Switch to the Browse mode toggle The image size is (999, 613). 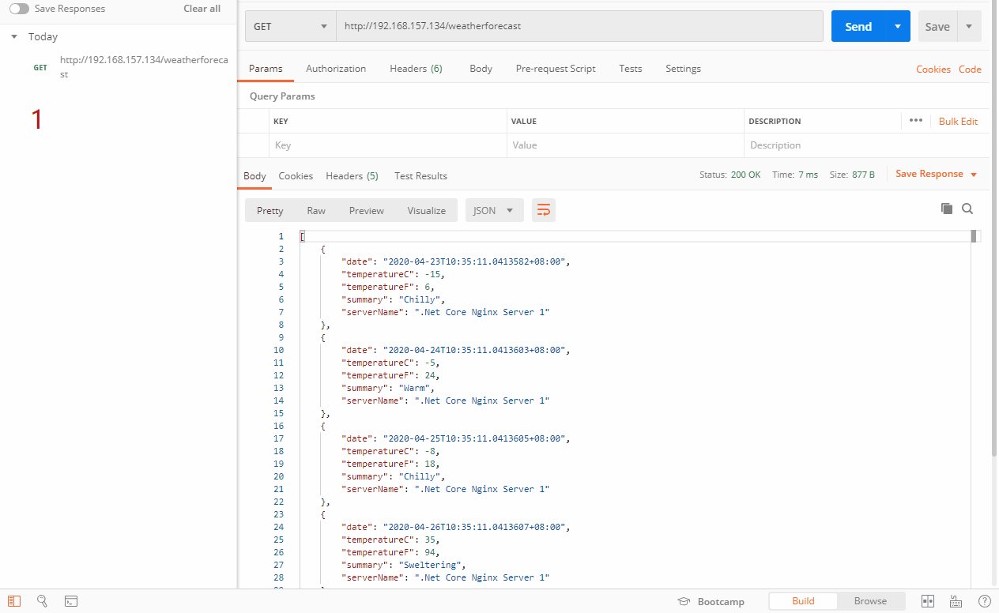pos(869,601)
